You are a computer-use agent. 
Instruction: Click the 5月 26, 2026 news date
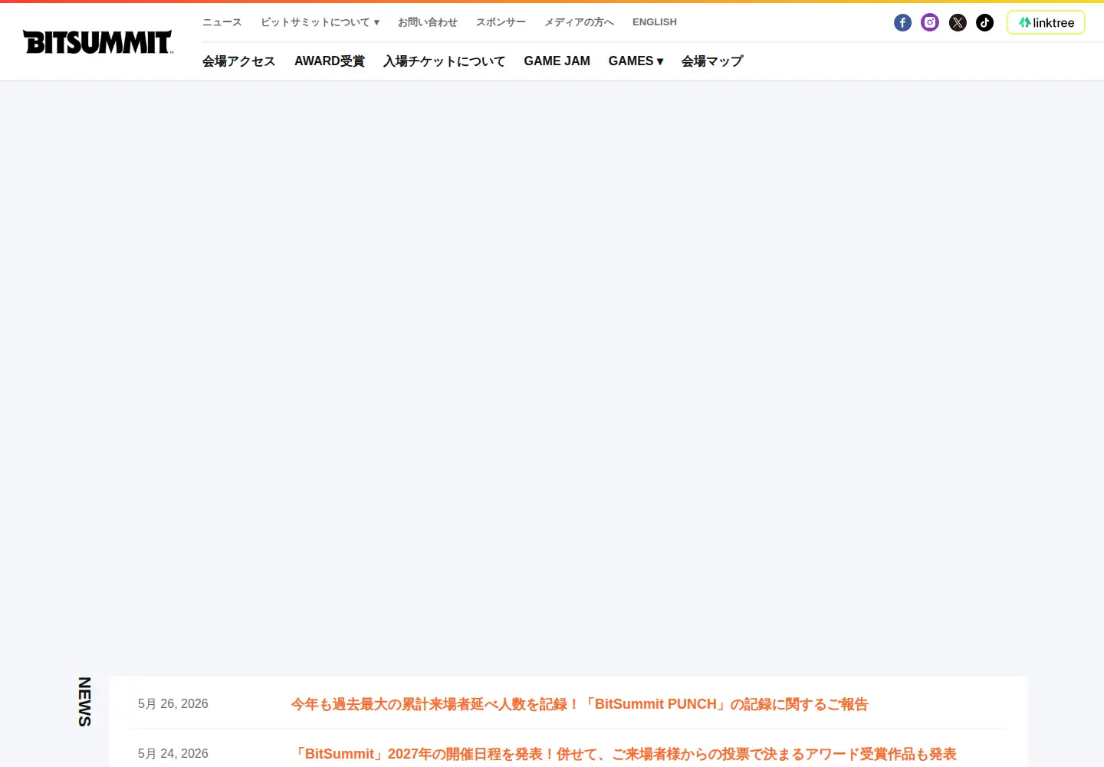(173, 704)
